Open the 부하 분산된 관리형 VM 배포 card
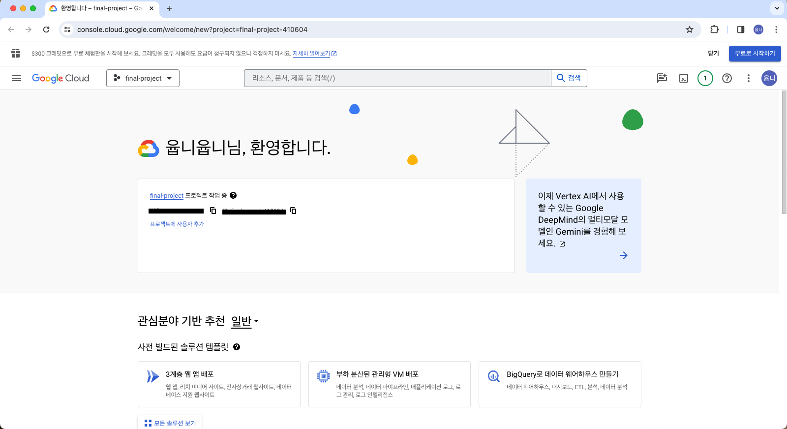Image resolution: width=787 pixels, height=429 pixels. (390, 384)
